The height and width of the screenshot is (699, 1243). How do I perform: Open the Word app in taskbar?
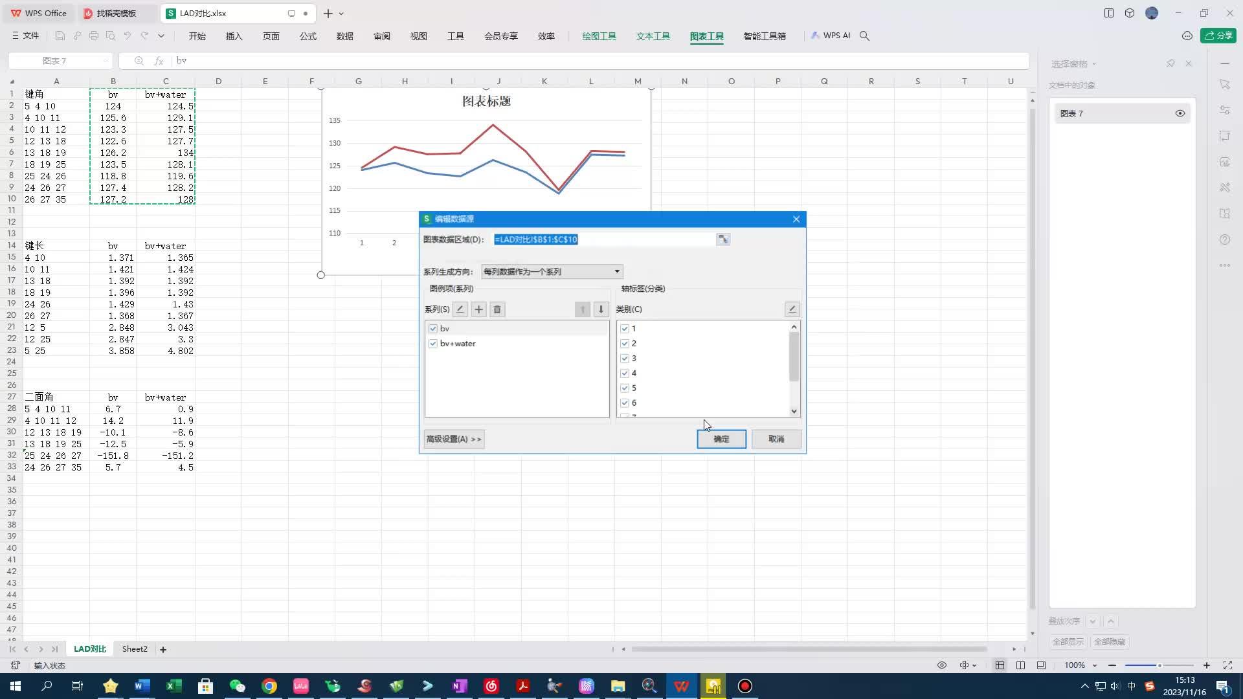(x=142, y=686)
